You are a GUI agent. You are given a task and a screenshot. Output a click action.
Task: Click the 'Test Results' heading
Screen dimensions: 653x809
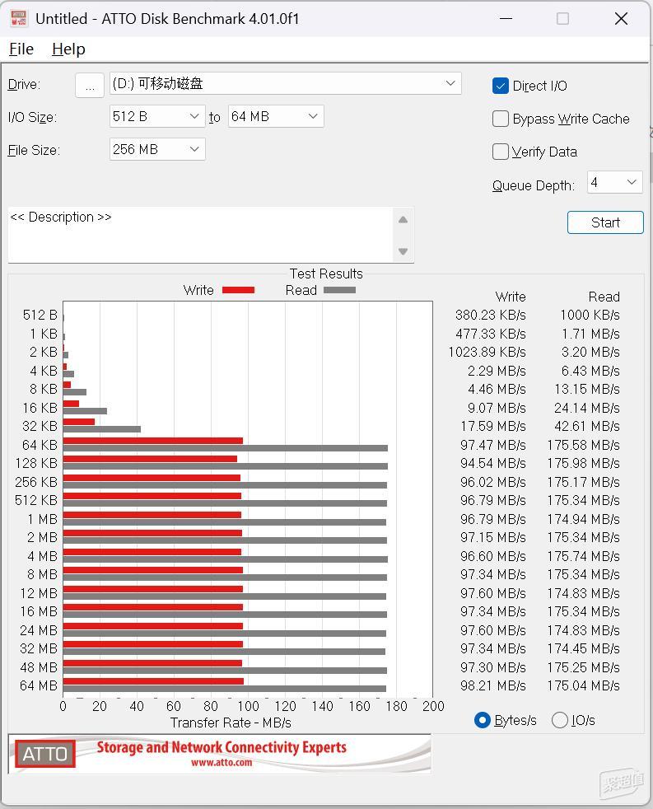(x=326, y=274)
